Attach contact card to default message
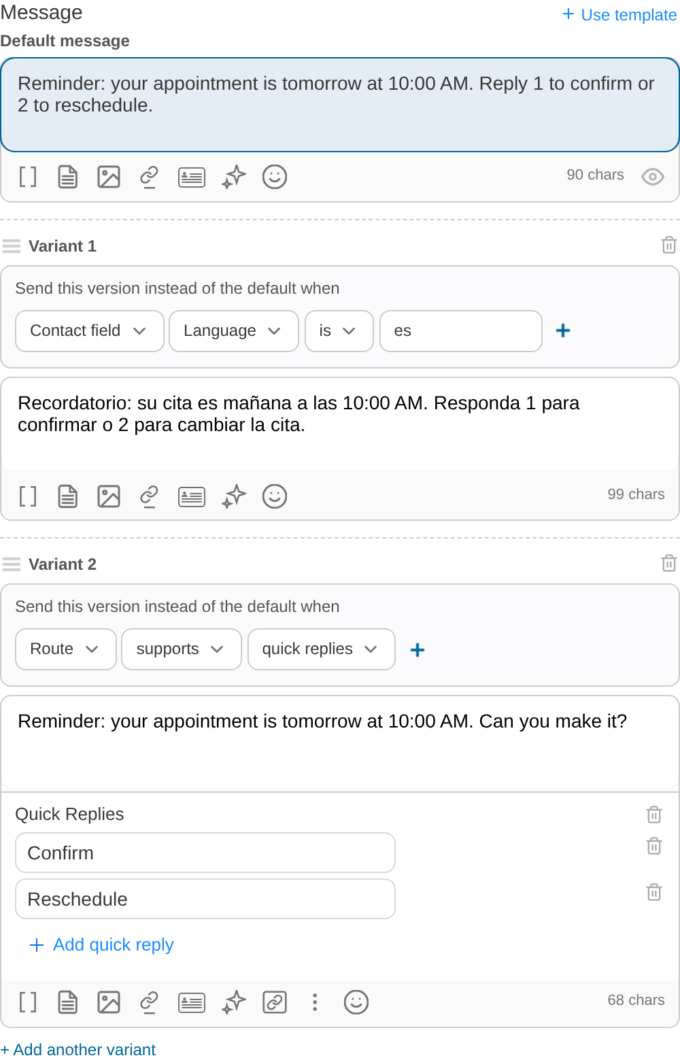 coord(192,177)
